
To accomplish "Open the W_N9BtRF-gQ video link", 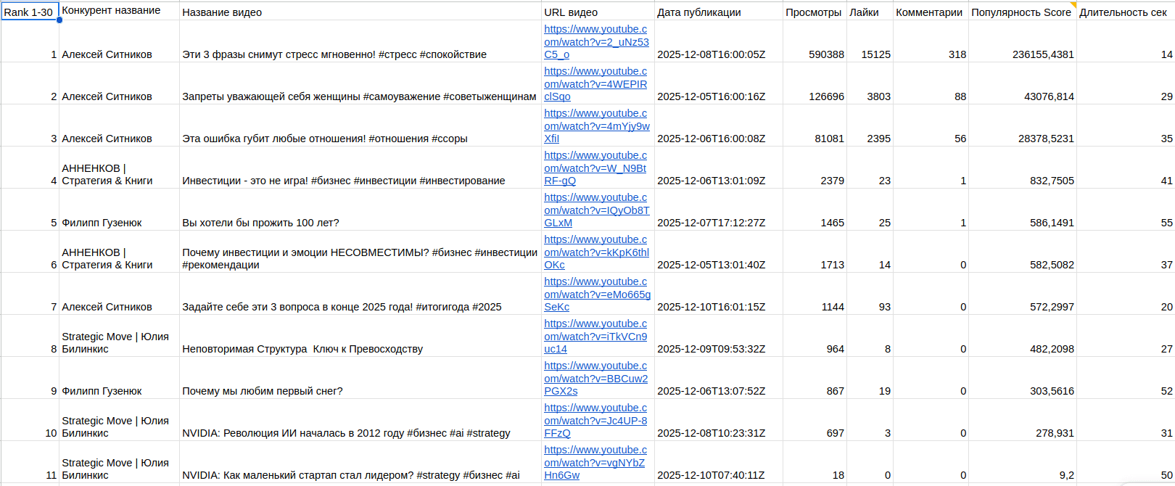I will coord(595,168).
